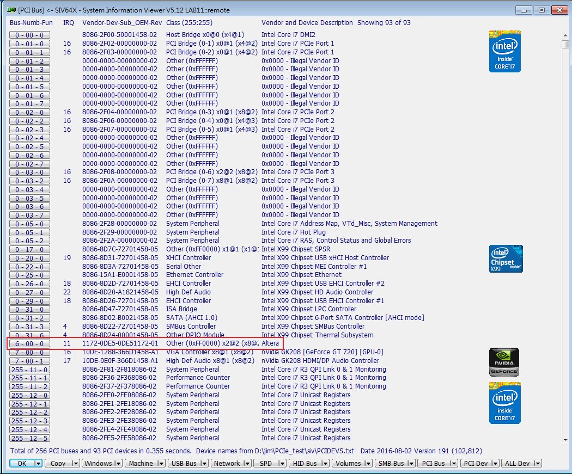Select the 255 - 12 - 5 device button
This screenshot has width=572, height=474.
point(29,438)
